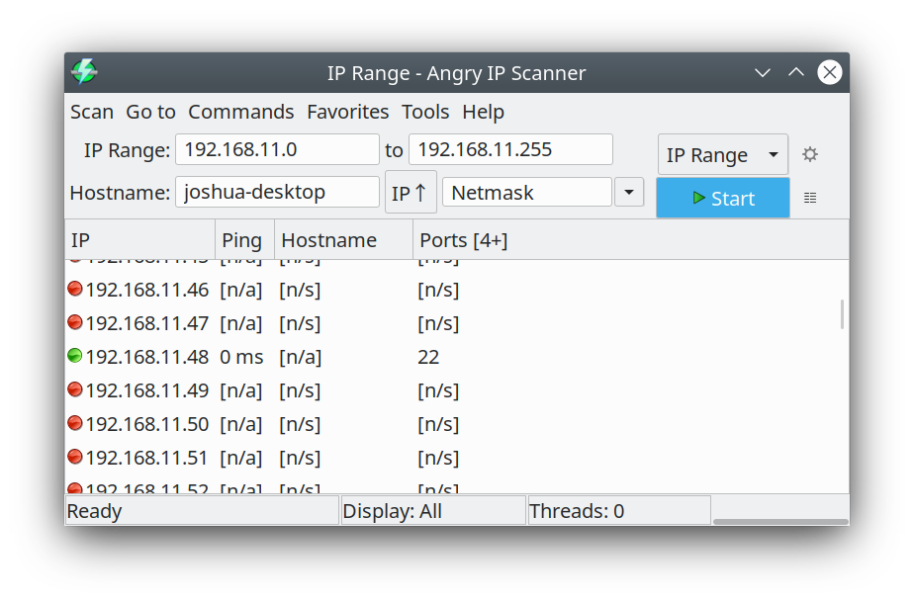Open the Favorites menu
914x602 pixels.
pos(347,112)
